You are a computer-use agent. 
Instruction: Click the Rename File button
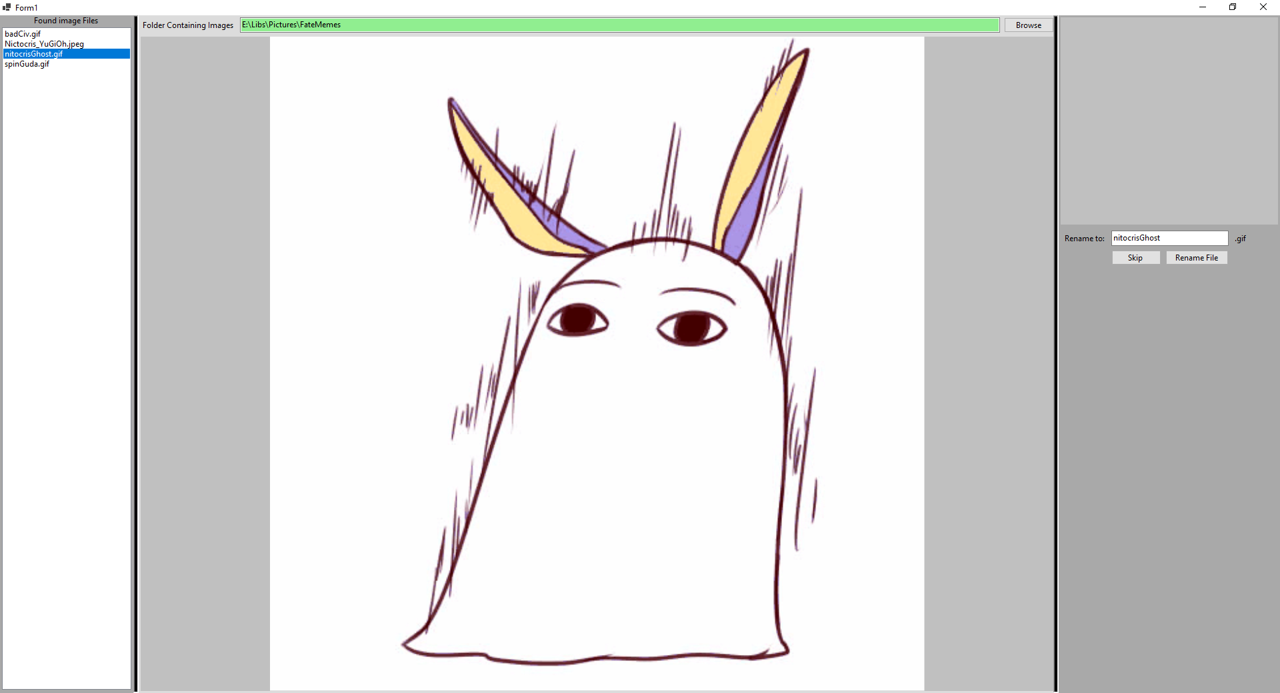pos(1196,258)
